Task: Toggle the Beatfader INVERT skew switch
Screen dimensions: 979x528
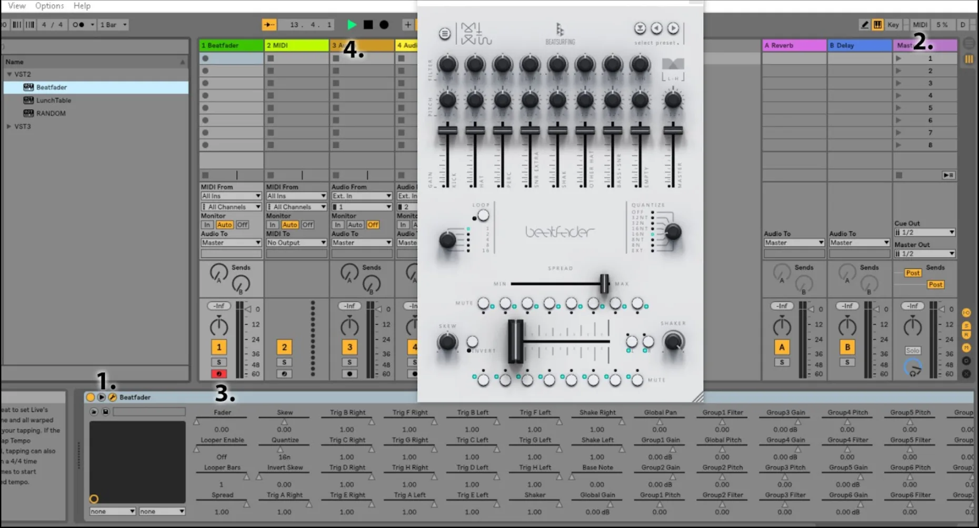Action: [x=472, y=342]
